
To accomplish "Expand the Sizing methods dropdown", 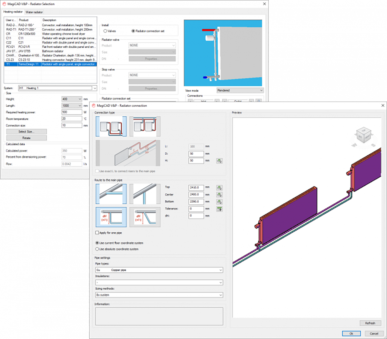I will (159, 295).
